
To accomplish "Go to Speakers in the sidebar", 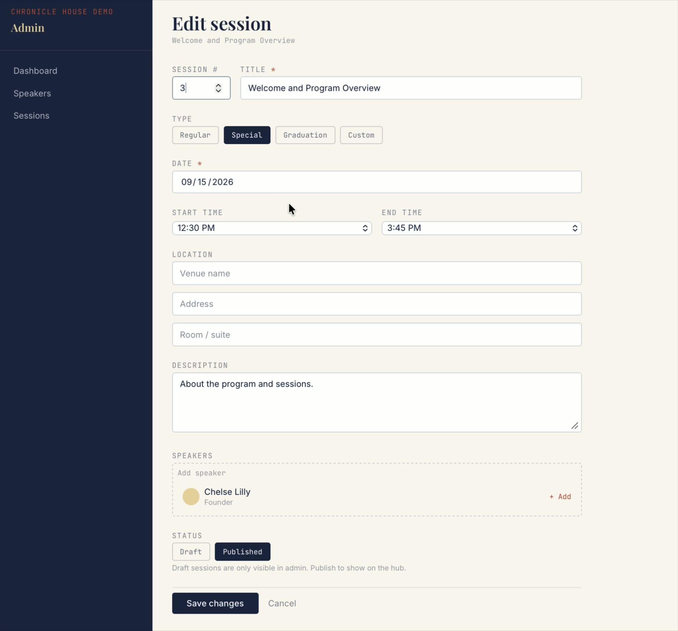I will (x=32, y=93).
